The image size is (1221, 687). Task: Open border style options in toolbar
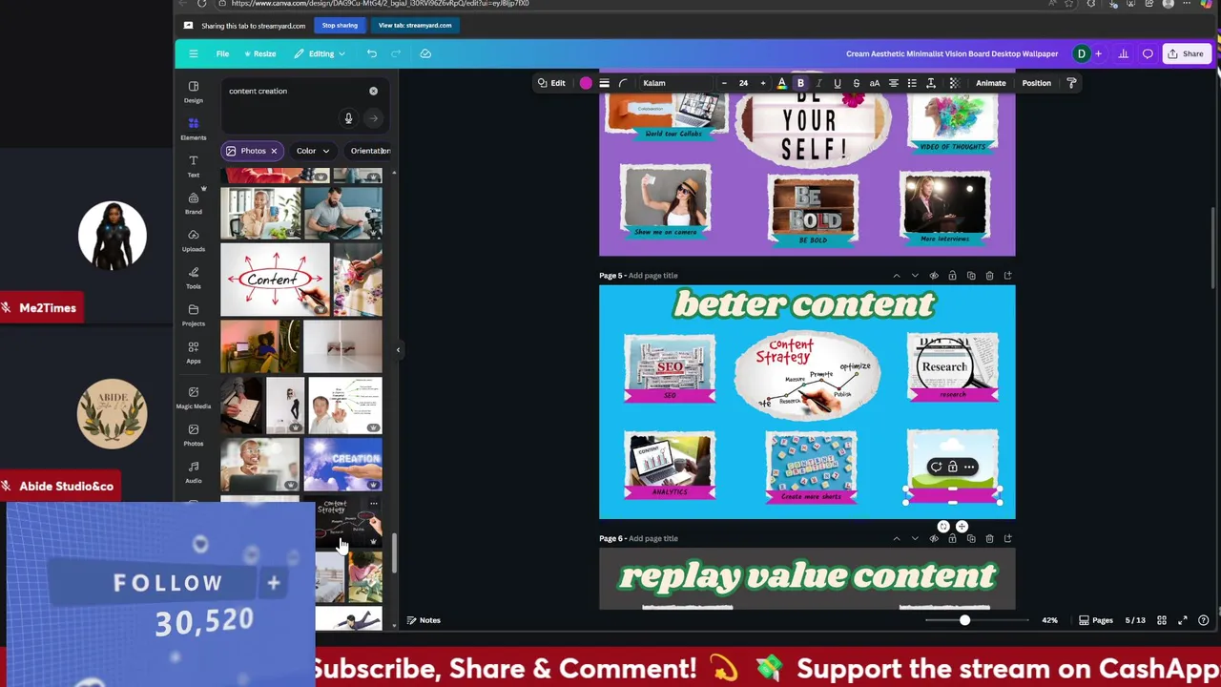pyautogui.click(x=604, y=83)
